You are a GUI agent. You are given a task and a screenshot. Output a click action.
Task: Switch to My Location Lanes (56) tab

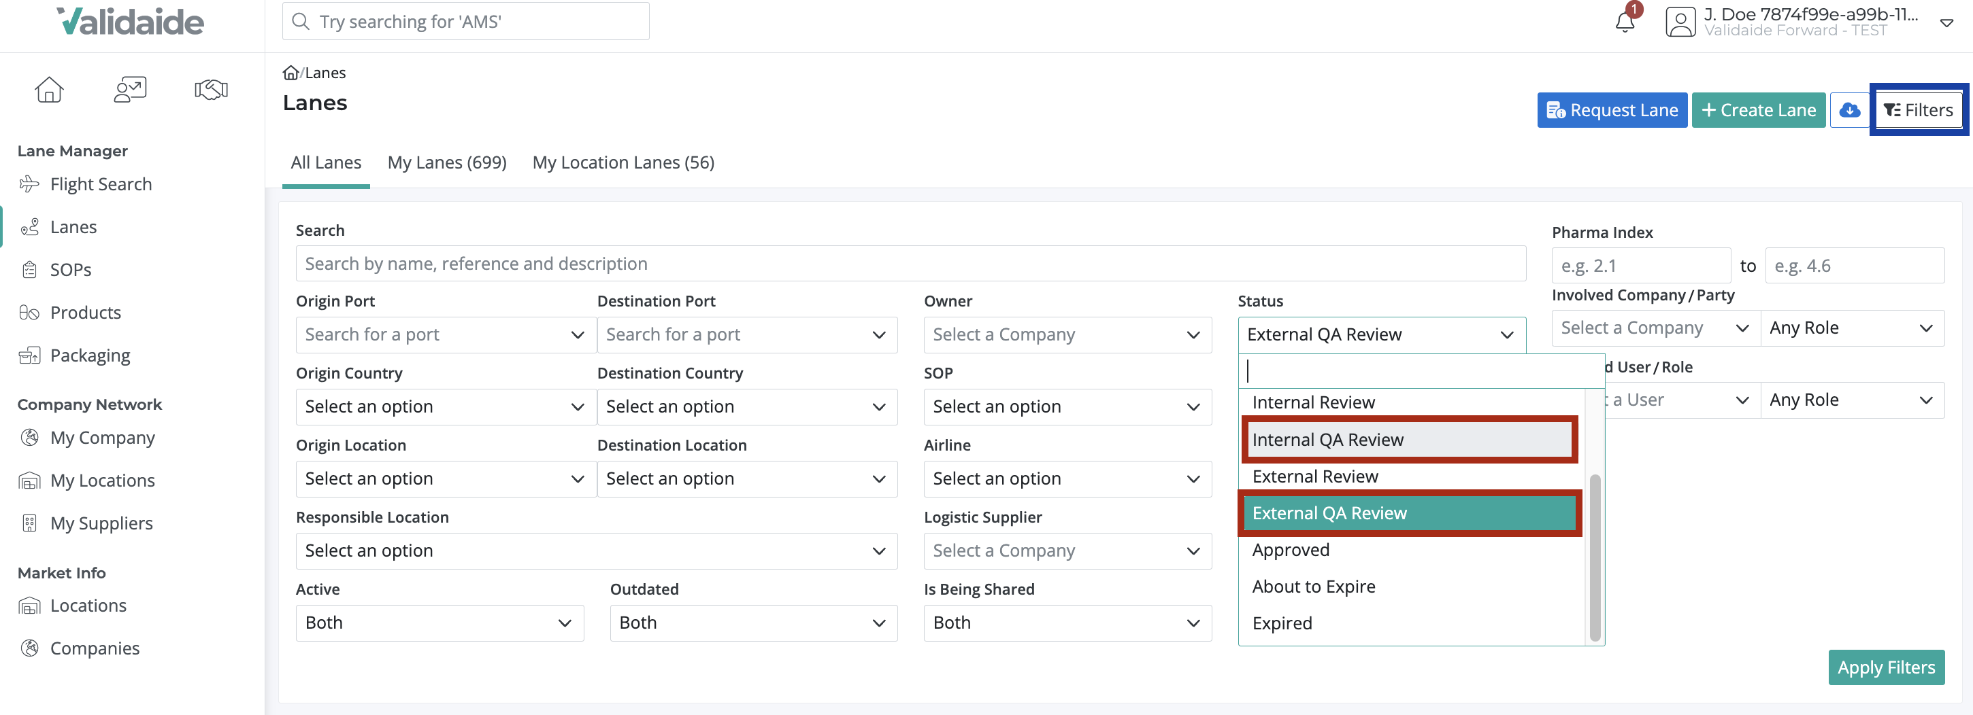[x=623, y=163]
